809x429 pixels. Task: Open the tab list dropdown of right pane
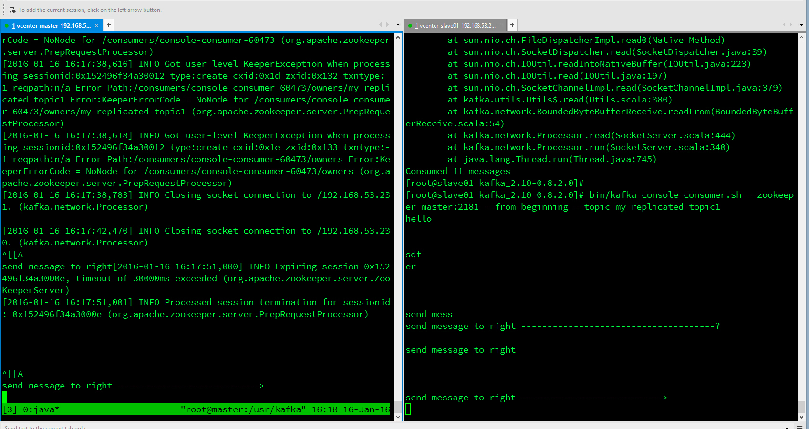[x=801, y=25]
